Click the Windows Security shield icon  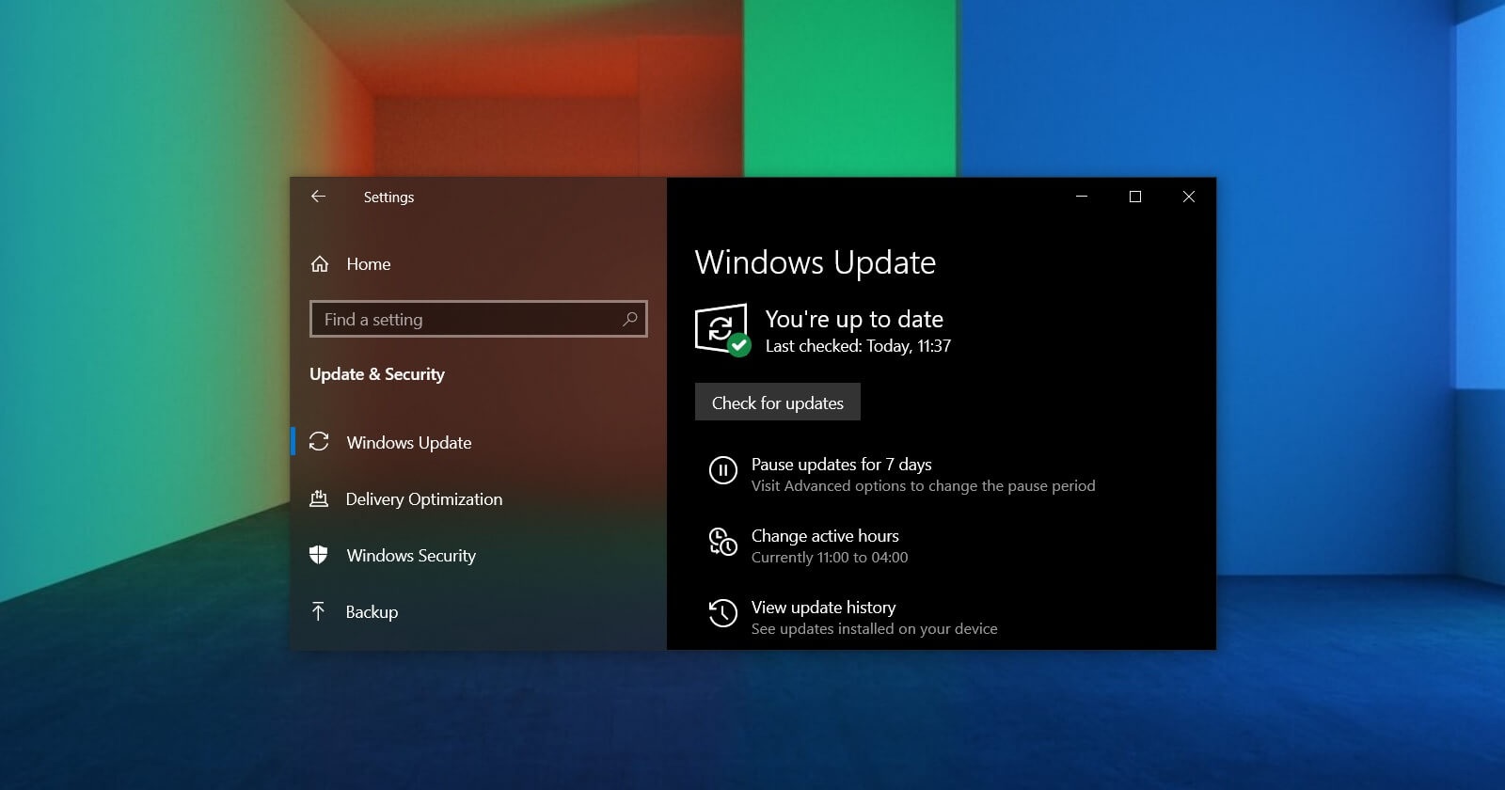tap(319, 555)
